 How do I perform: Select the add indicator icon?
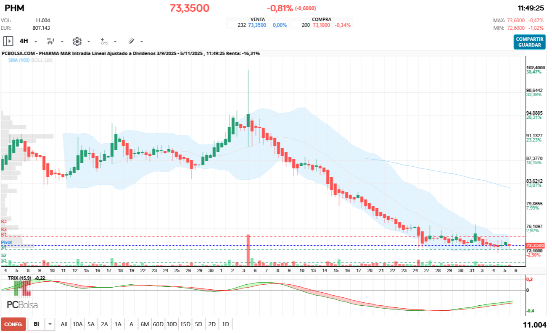coord(104,41)
